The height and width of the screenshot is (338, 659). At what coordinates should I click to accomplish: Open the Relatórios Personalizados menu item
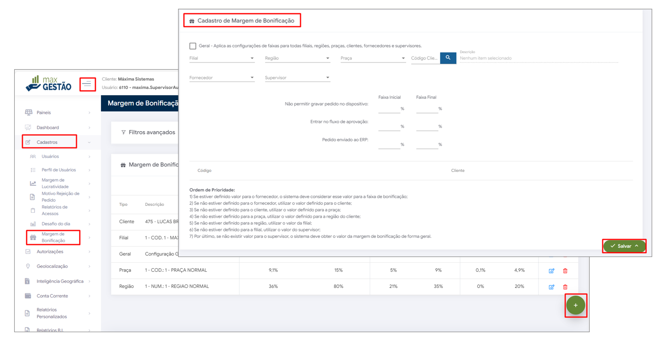coord(52,313)
